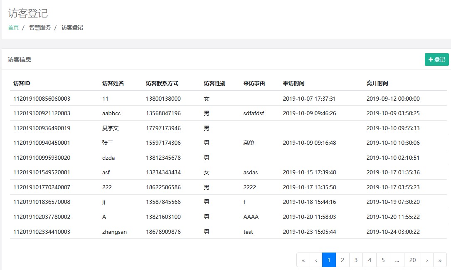Click the 智慧服务 breadcrumb item
Viewport: 451px width, 270px height.
tap(40, 27)
